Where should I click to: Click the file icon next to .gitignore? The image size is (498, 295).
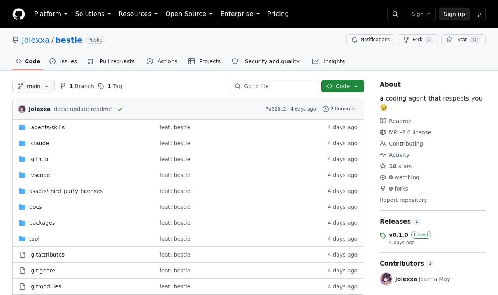pyautogui.click(x=22, y=271)
